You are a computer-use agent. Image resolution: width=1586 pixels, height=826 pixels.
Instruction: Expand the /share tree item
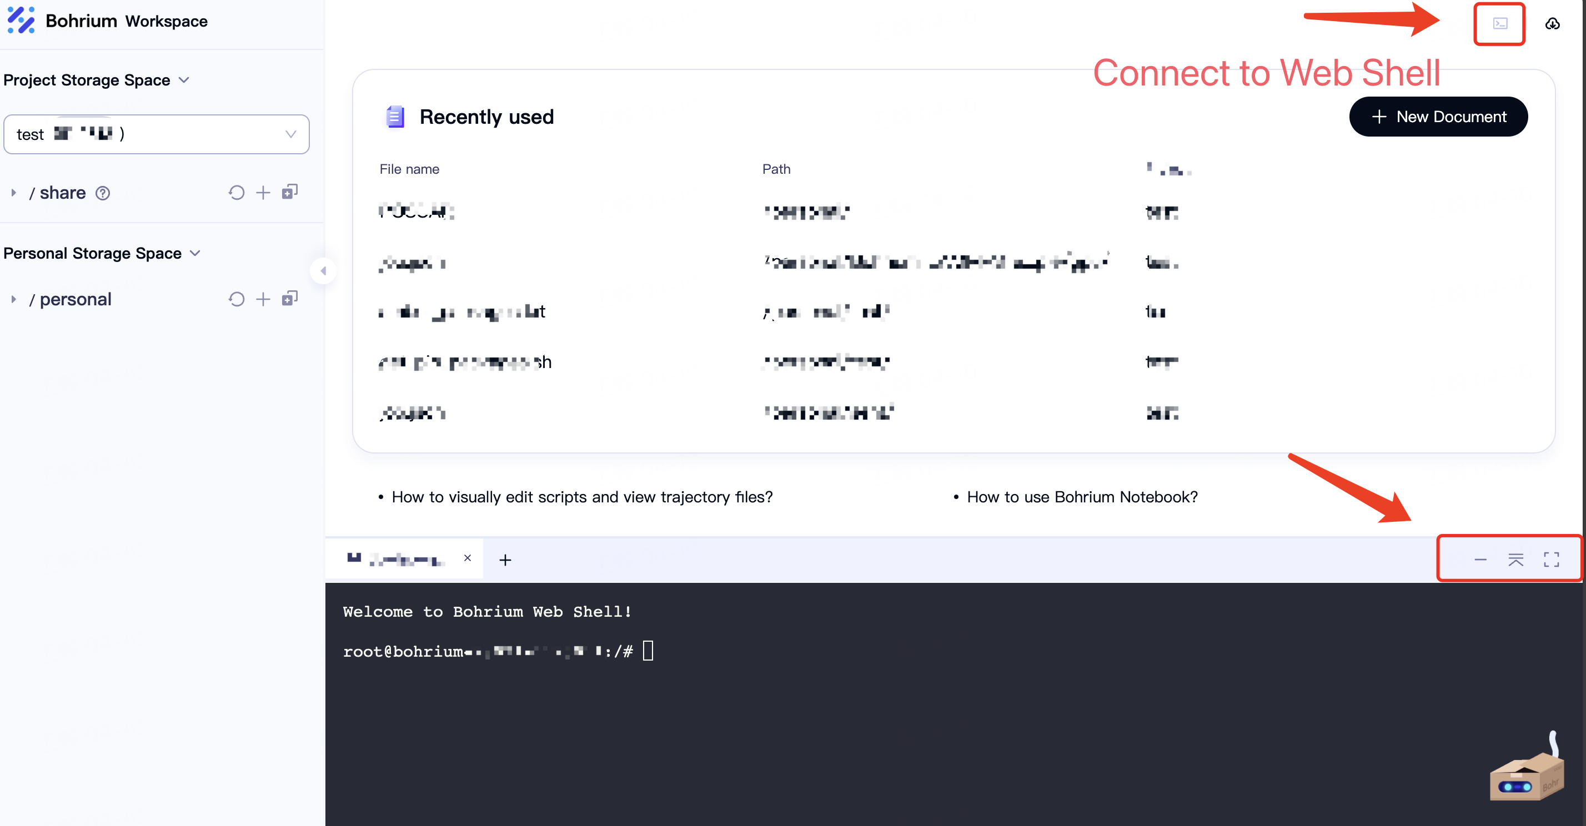14,192
